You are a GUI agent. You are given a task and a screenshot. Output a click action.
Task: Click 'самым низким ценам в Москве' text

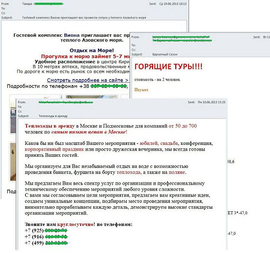[88, 132]
